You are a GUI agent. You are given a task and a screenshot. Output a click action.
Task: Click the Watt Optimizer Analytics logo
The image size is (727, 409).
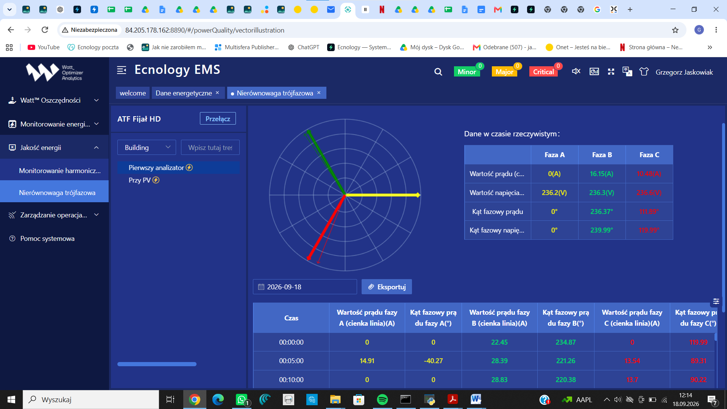[54, 72]
